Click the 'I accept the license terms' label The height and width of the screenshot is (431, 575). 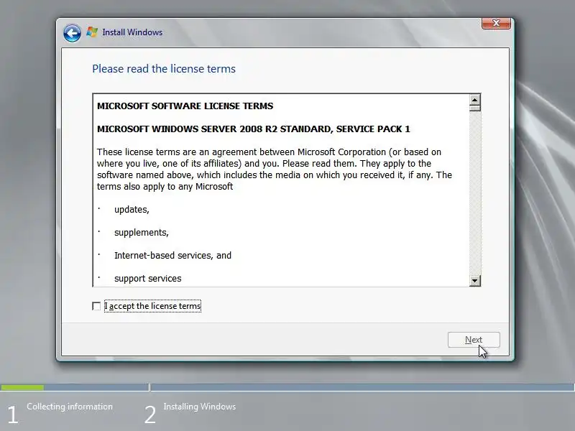[x=152, y=306]
